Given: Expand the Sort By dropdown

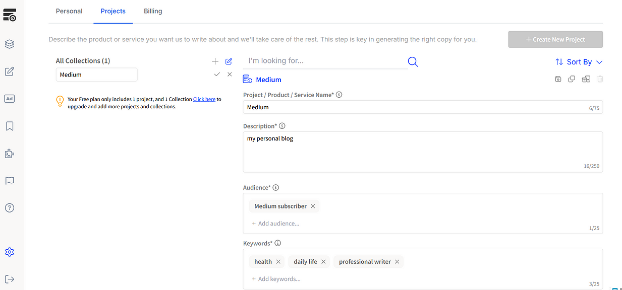Looking at the screenshot, I should [x=579, y=62].
